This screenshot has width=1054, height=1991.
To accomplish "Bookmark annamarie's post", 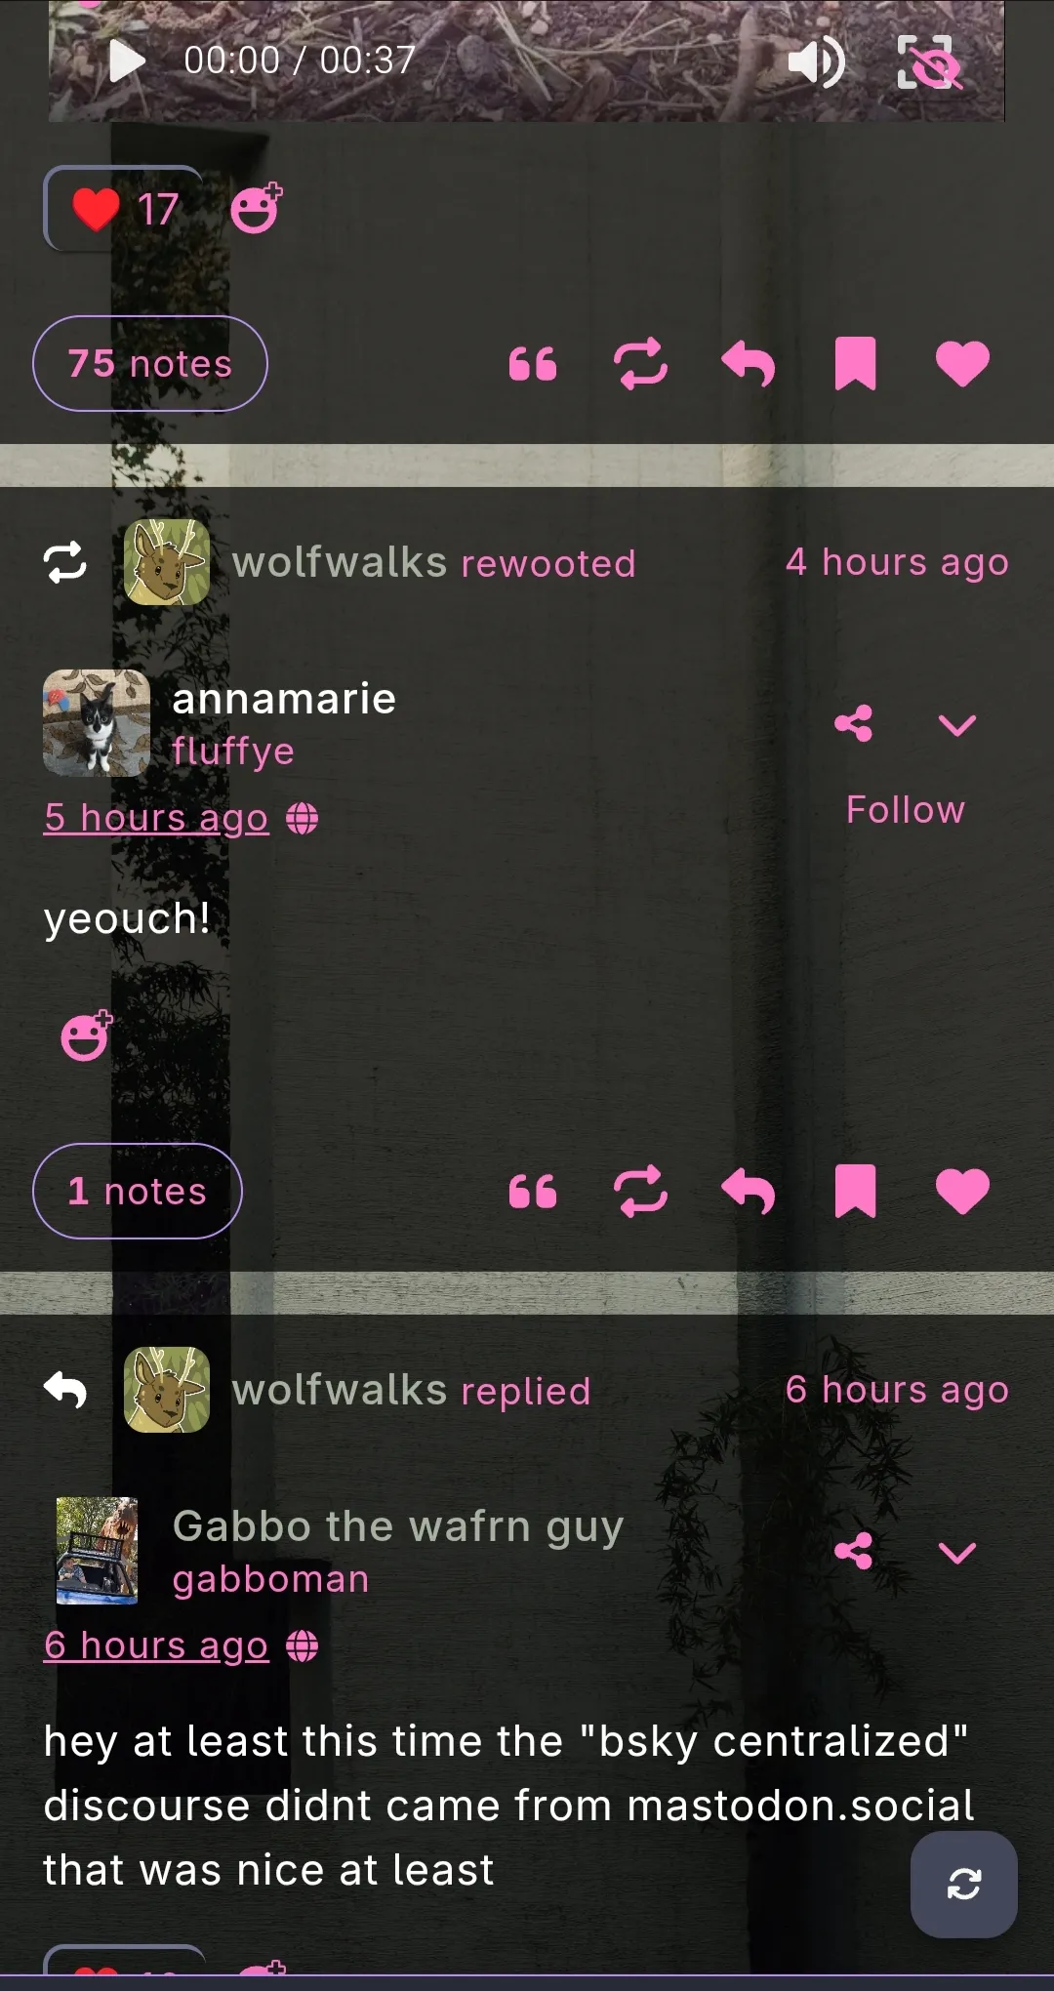I will 855,1192.
